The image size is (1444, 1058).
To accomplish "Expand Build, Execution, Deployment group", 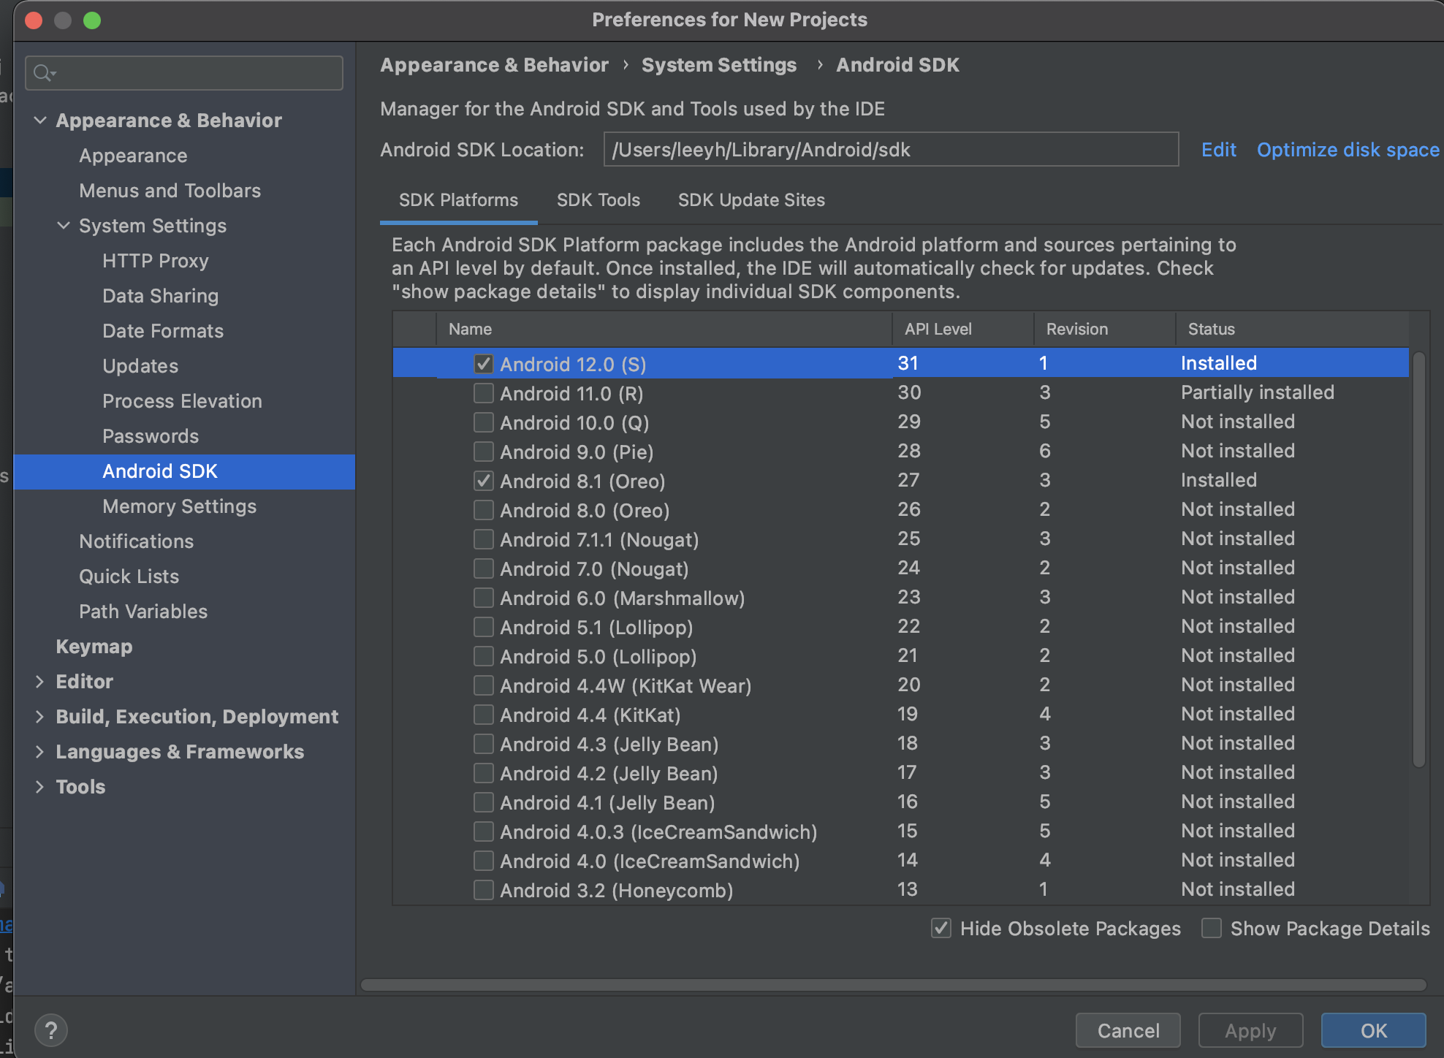I will coord(41,717).
